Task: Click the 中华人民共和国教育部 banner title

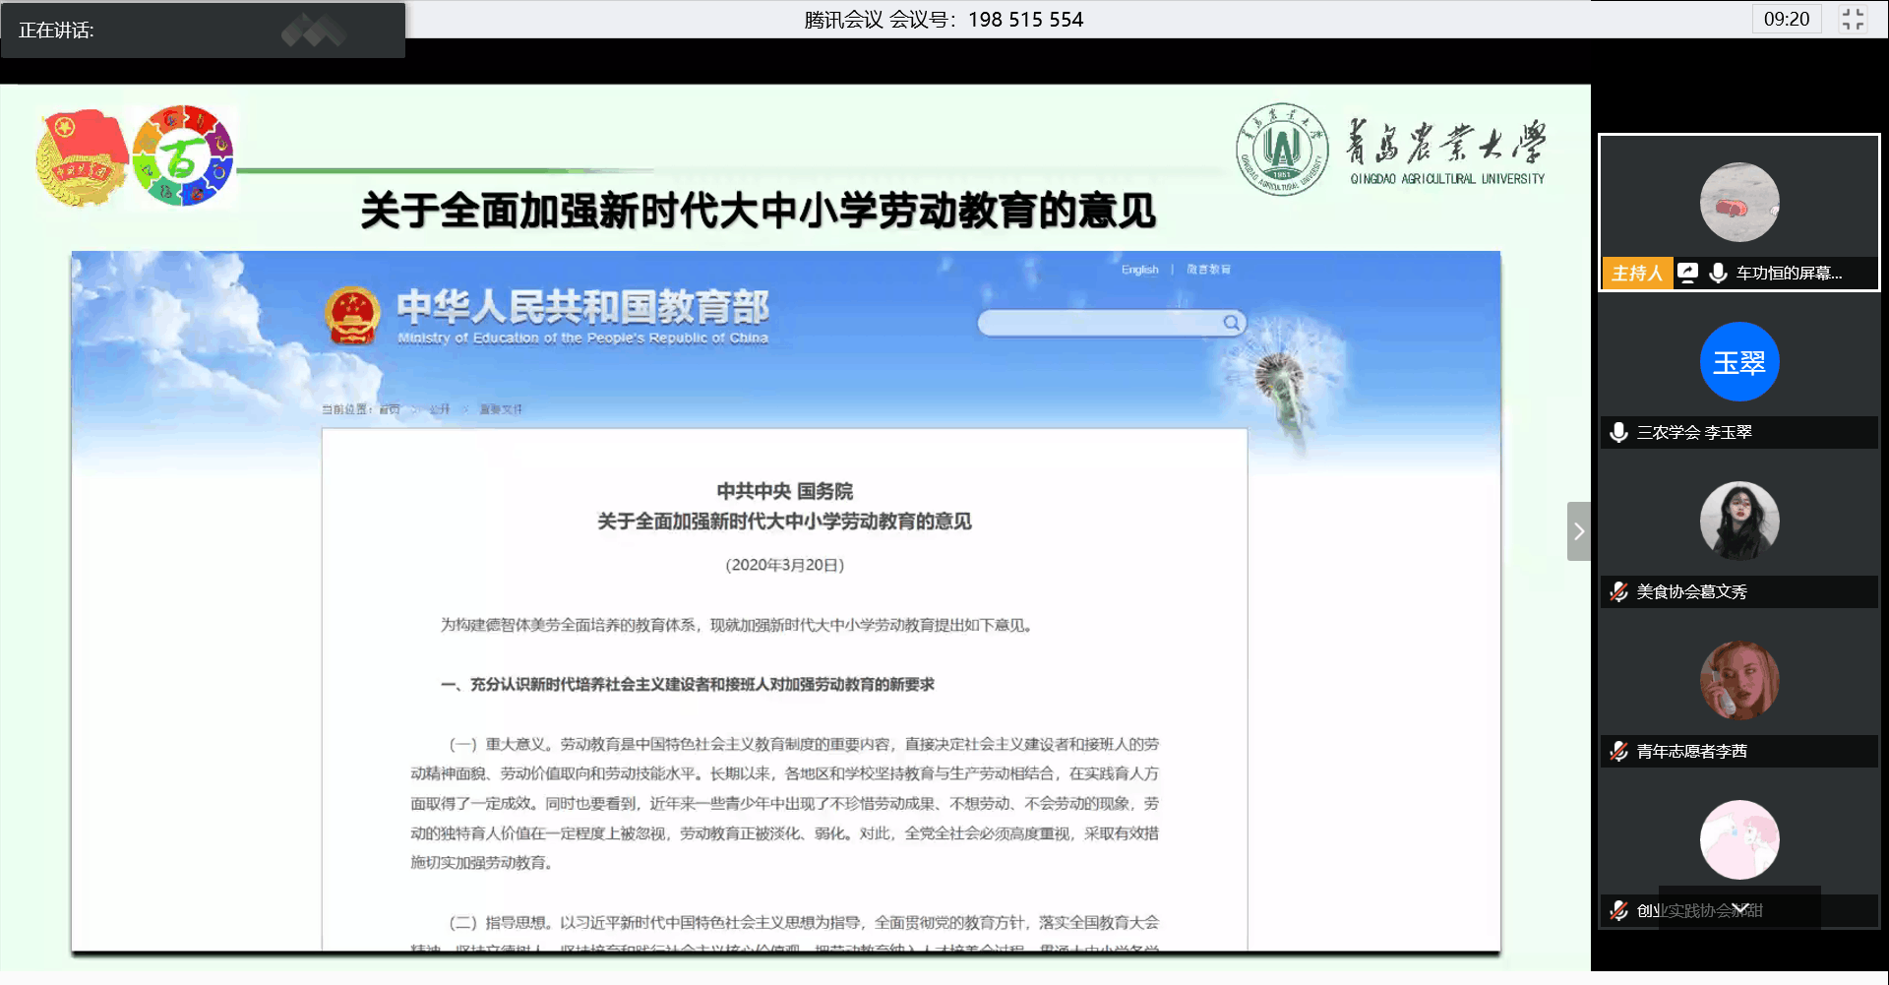Action: (x=582, y=307)
